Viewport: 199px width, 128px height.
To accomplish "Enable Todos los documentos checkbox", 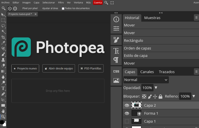I will point(63,9).
